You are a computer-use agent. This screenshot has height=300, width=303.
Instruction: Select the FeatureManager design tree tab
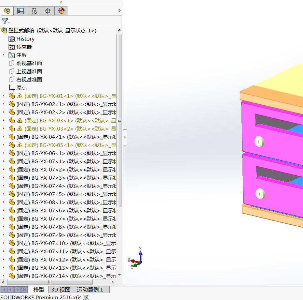click(x=7, y=11)
